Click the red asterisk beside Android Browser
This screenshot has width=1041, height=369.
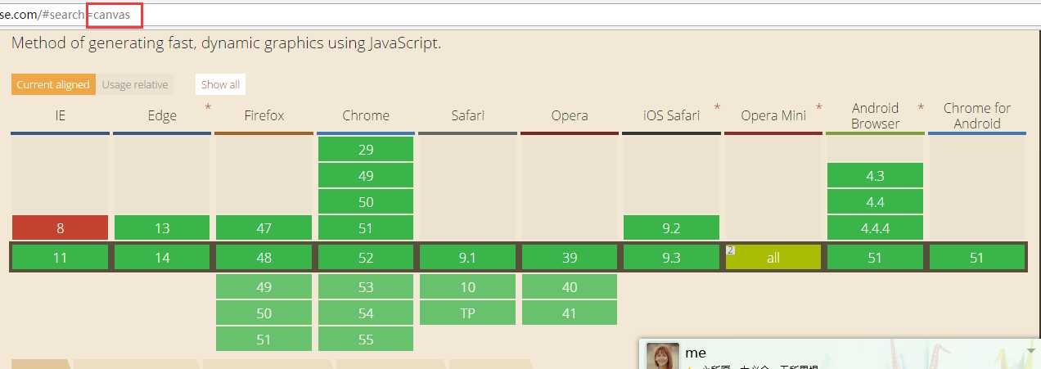pos(921,108)
